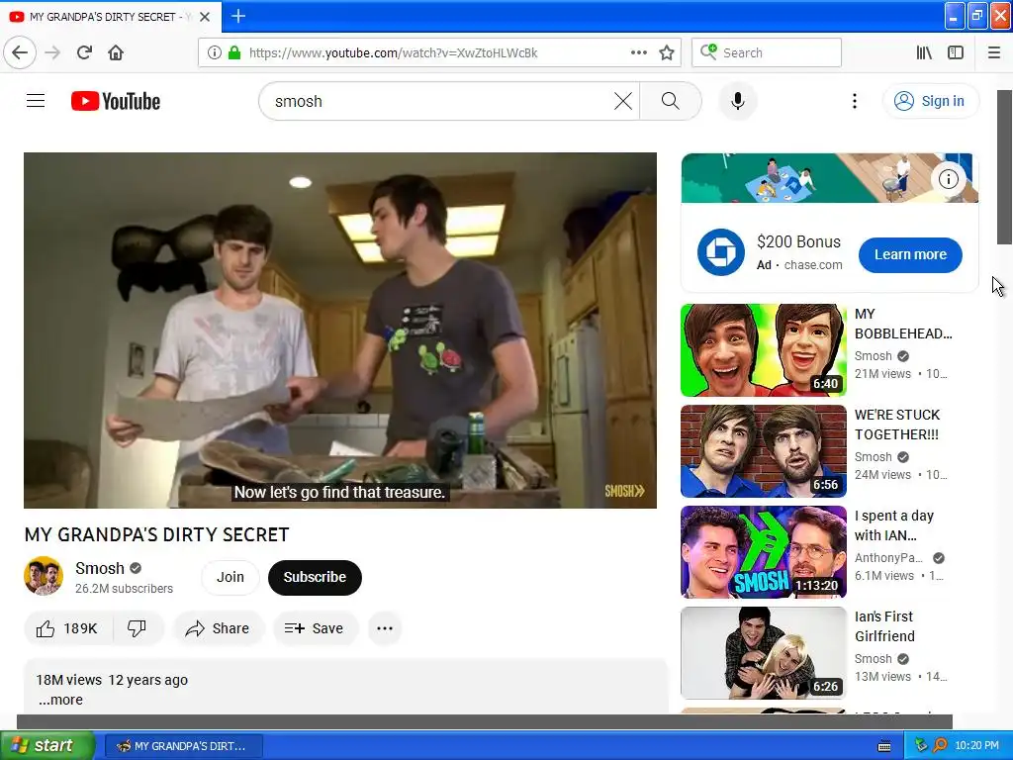1013x760 pixels.
Task: Open the Ian's First Girlfriend thumbnail
Action: [x=763, y=653]
